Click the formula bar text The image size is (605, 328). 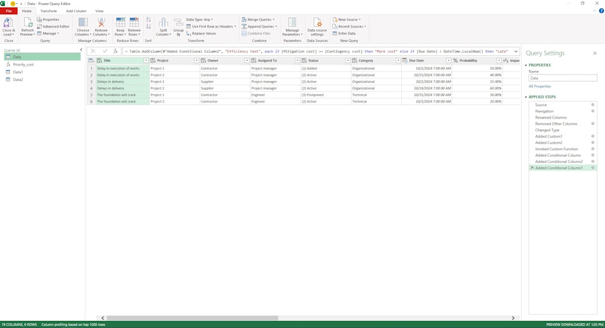317,52
